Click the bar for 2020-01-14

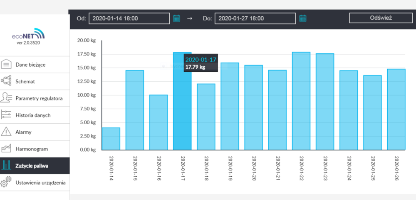[111, 139]
